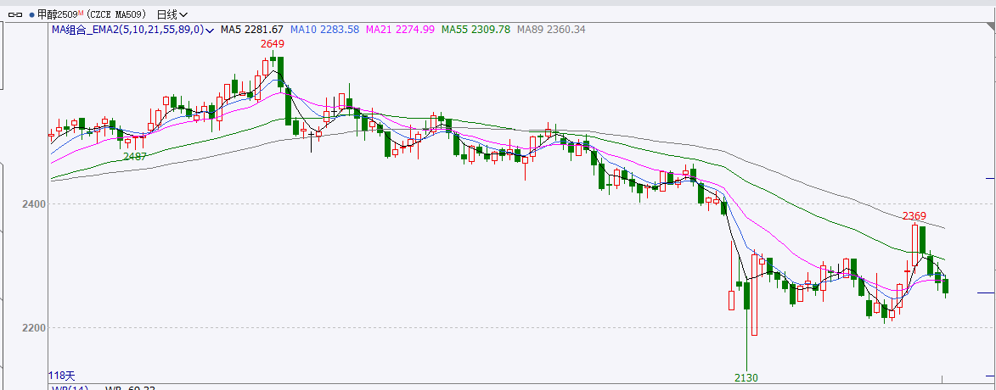Click the 2649 high price label
This screenshot has height=390, width=996.
tap(273, 44)
